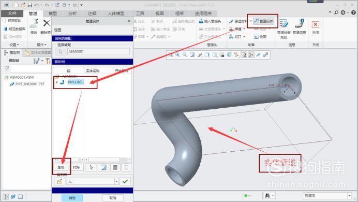Open the 文件 menu
Viewport: 358px width, 202px height.
[12, 13]
